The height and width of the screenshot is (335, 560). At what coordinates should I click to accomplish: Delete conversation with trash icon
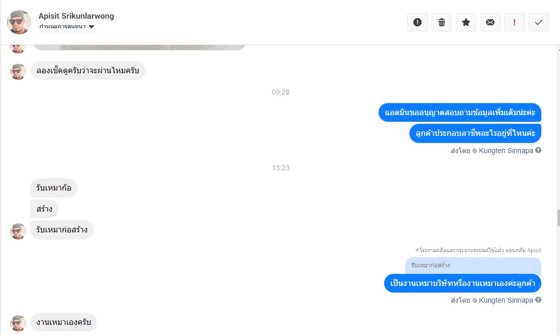441,22
